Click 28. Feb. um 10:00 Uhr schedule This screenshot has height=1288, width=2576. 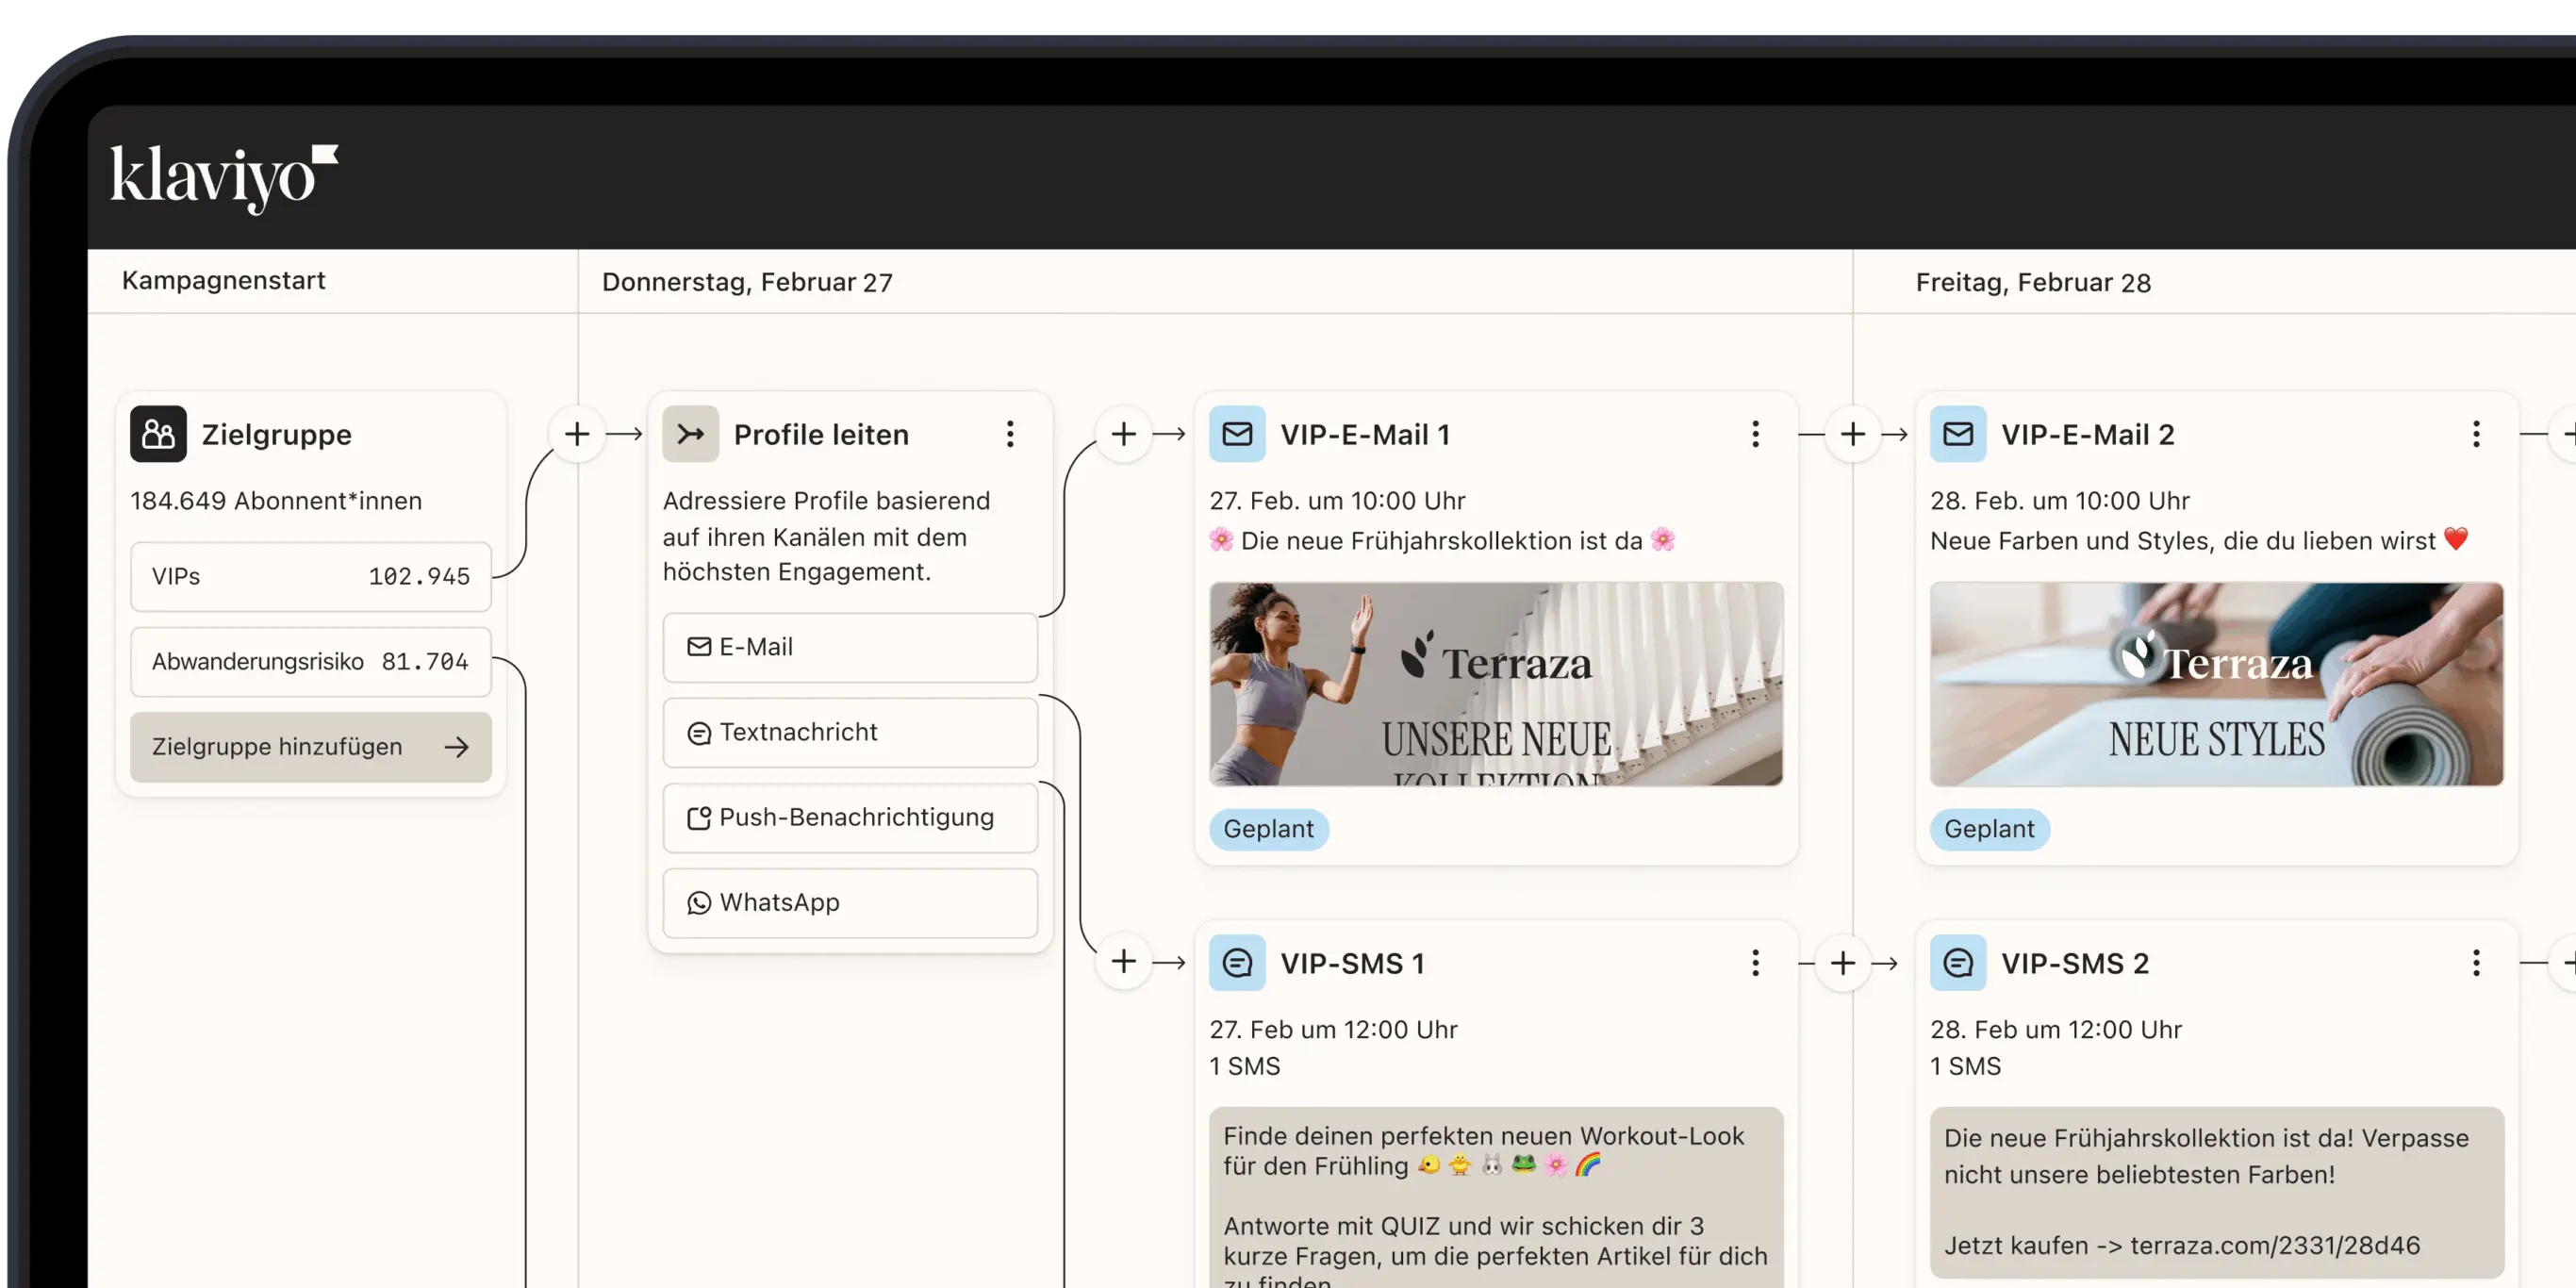(2060, 500)
